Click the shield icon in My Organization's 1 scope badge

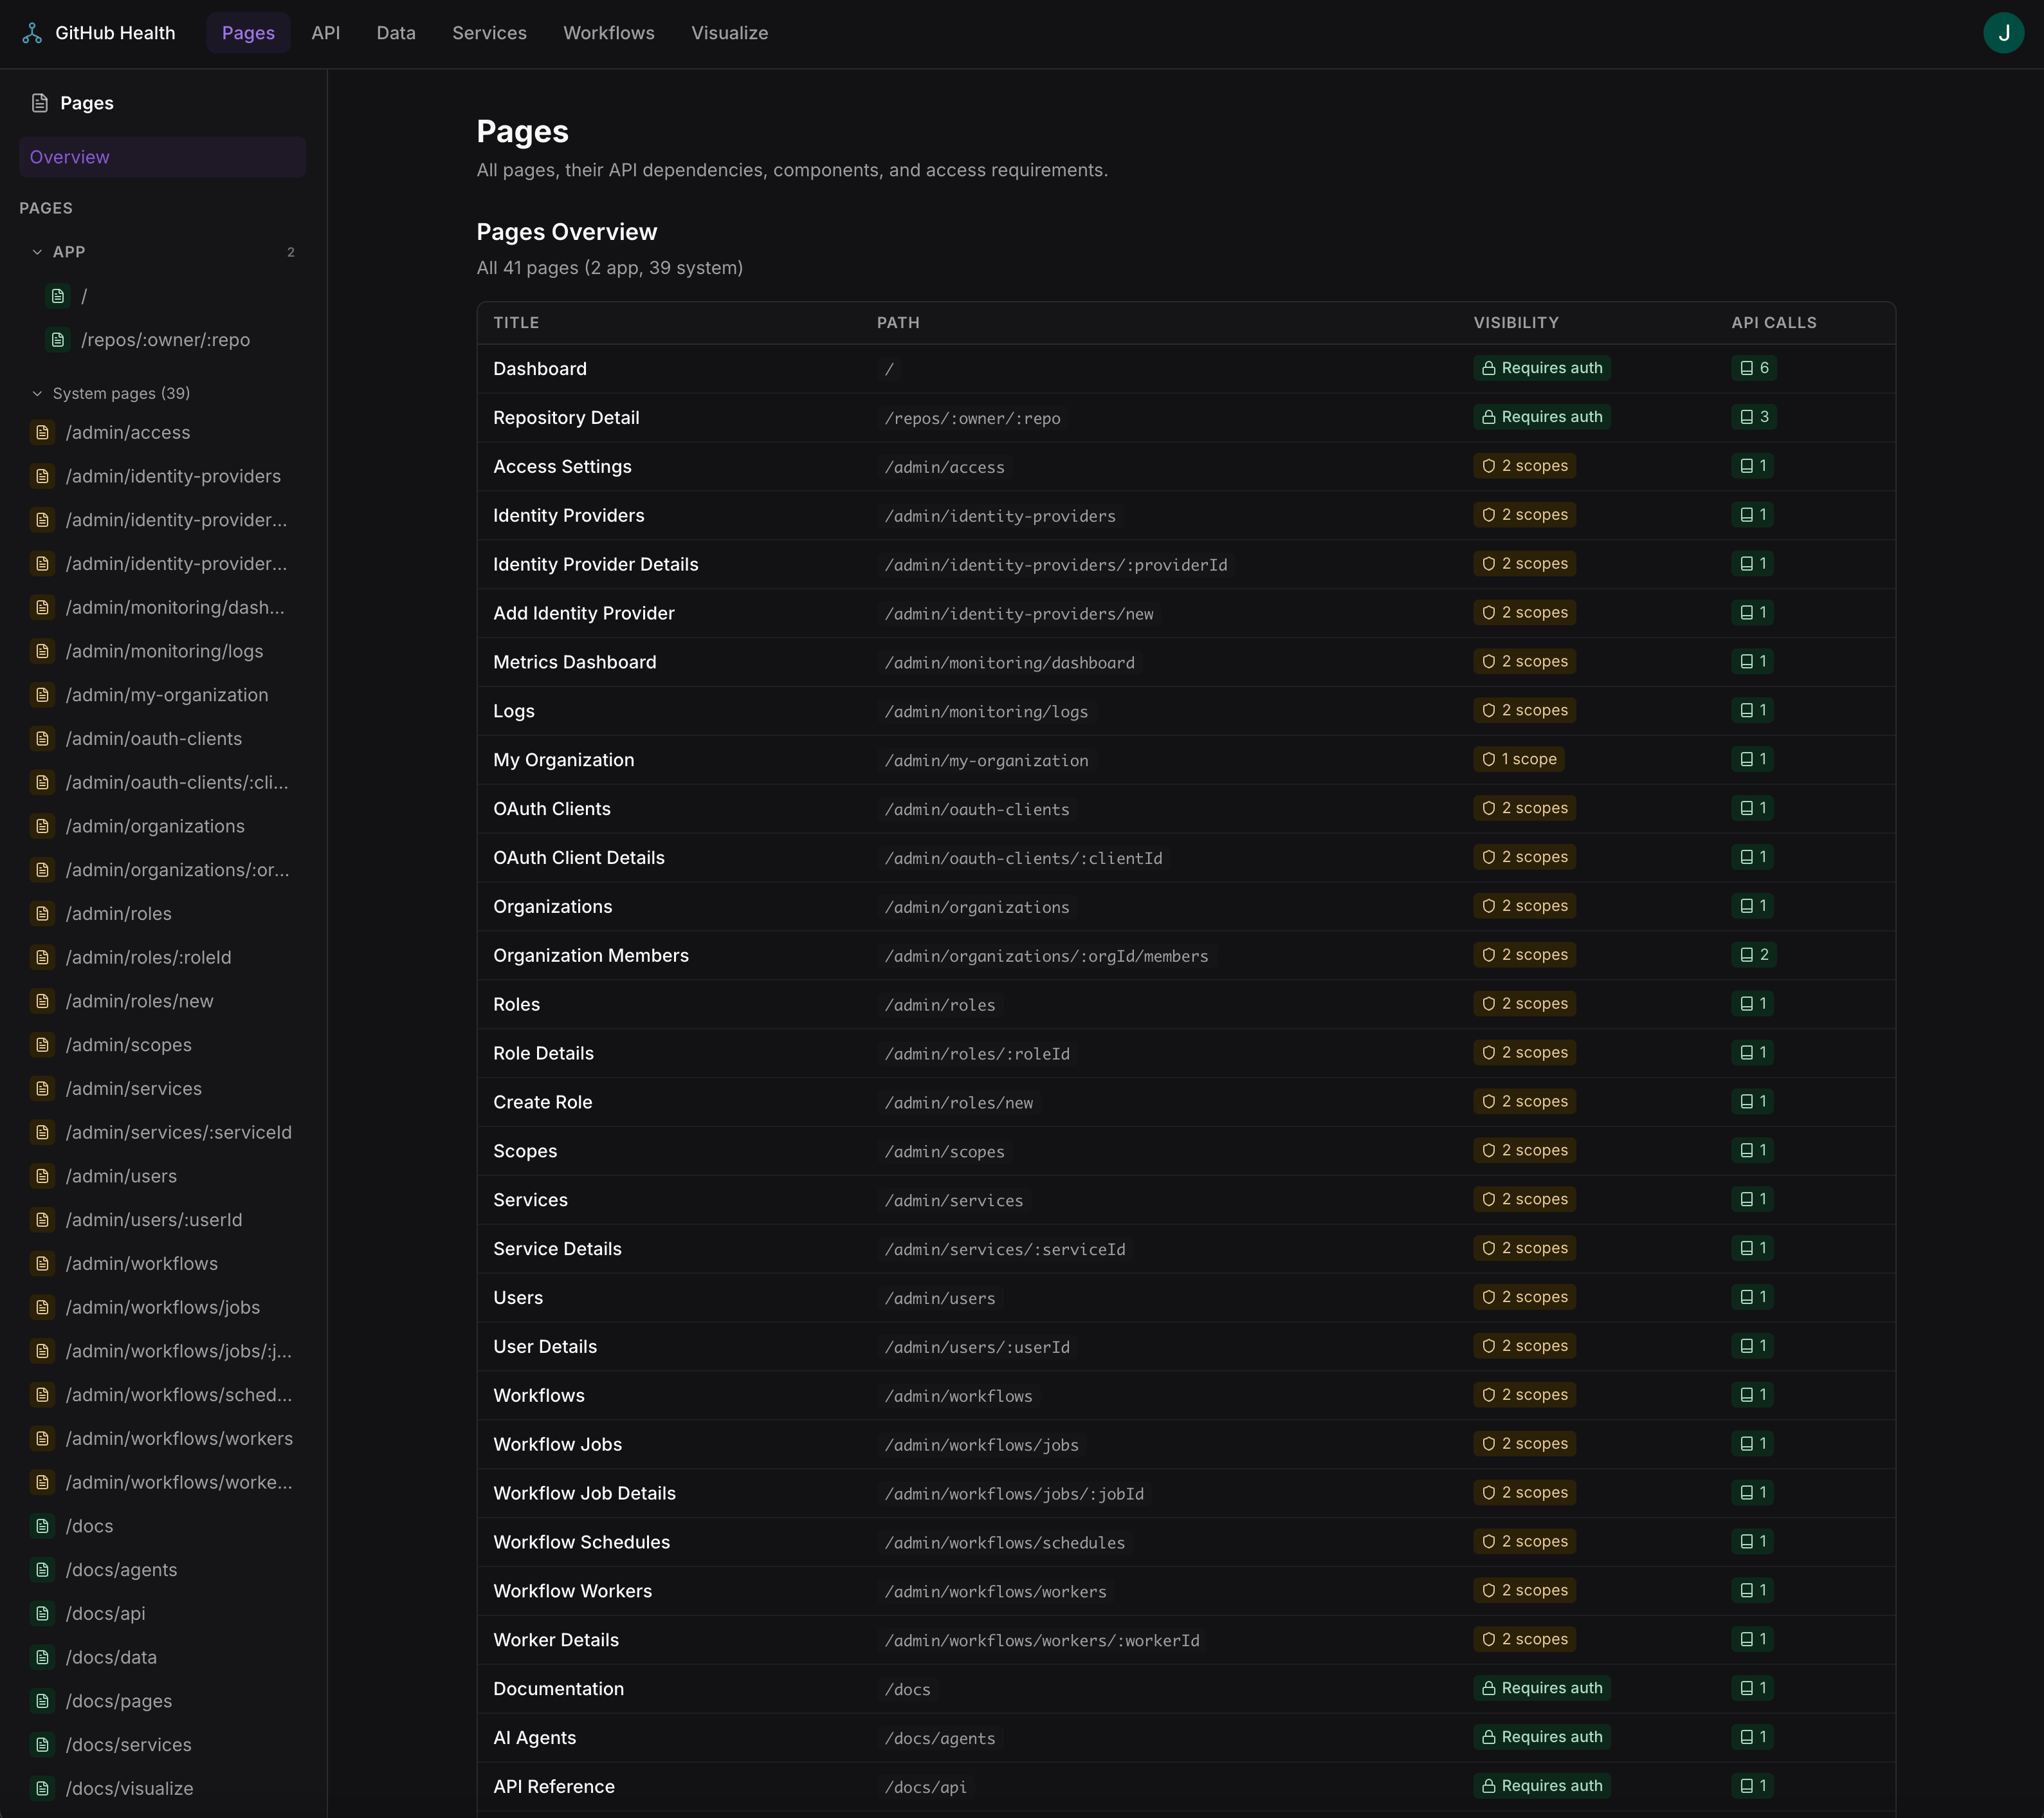pyautogui.click(x=1488, y=760)
